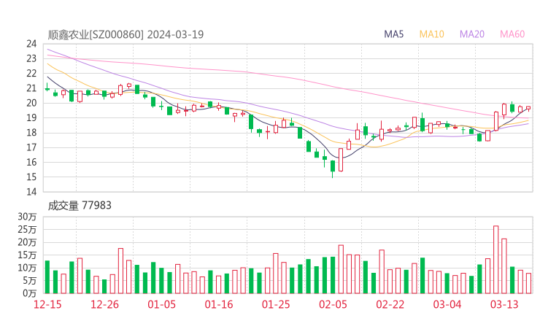The image size is (540, 321).
Task: Click the 顺鑫农业[SZ000860] 2024-03-19 title
Action: (126, 34)
